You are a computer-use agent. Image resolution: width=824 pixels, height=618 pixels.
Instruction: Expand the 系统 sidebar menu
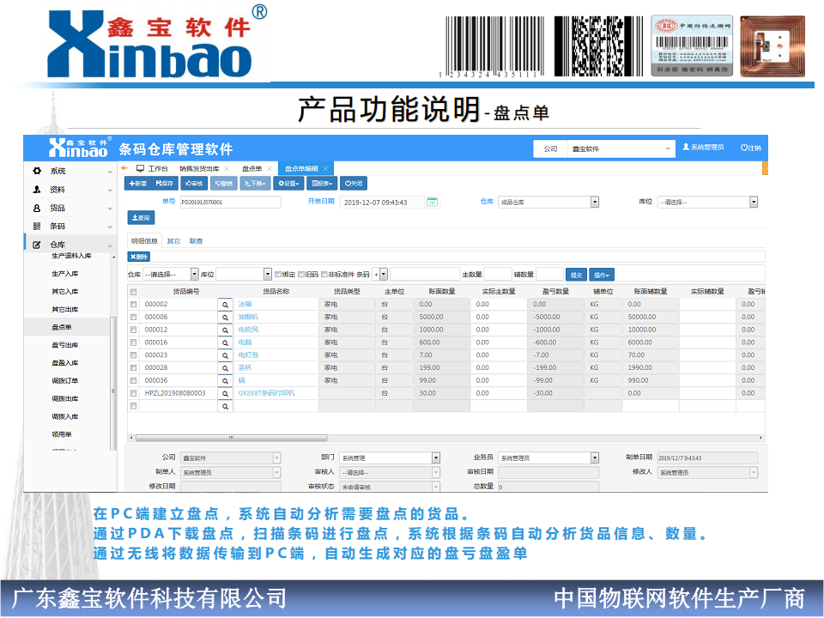[70, 171]
